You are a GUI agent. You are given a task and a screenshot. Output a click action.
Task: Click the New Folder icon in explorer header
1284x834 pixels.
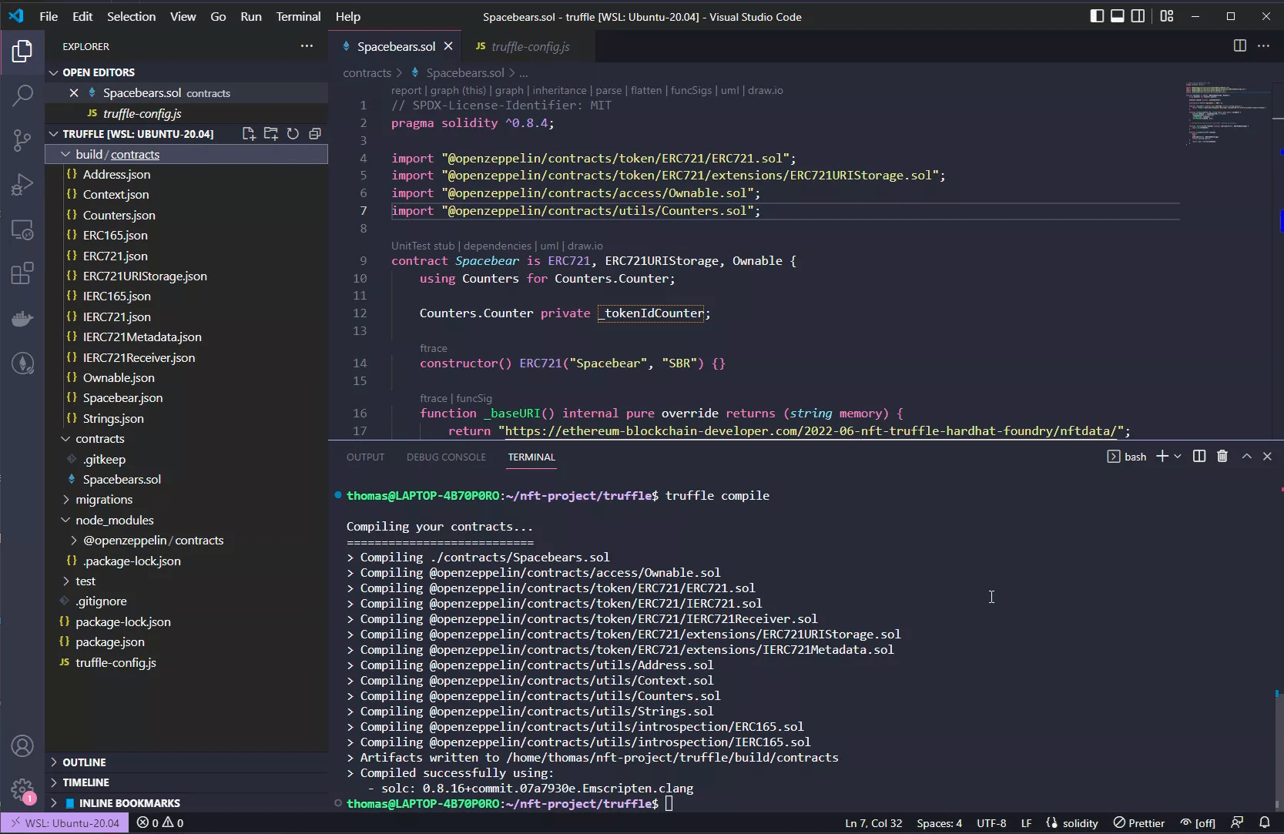pos(270,134)
